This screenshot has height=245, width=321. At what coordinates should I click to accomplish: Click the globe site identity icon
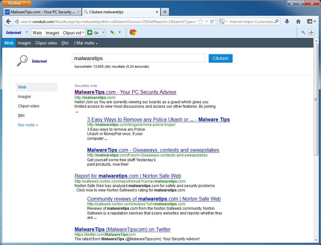[17, 21]
